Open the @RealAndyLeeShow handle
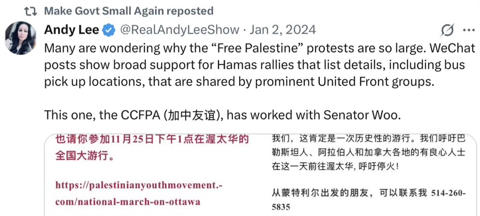 (180, 30)
